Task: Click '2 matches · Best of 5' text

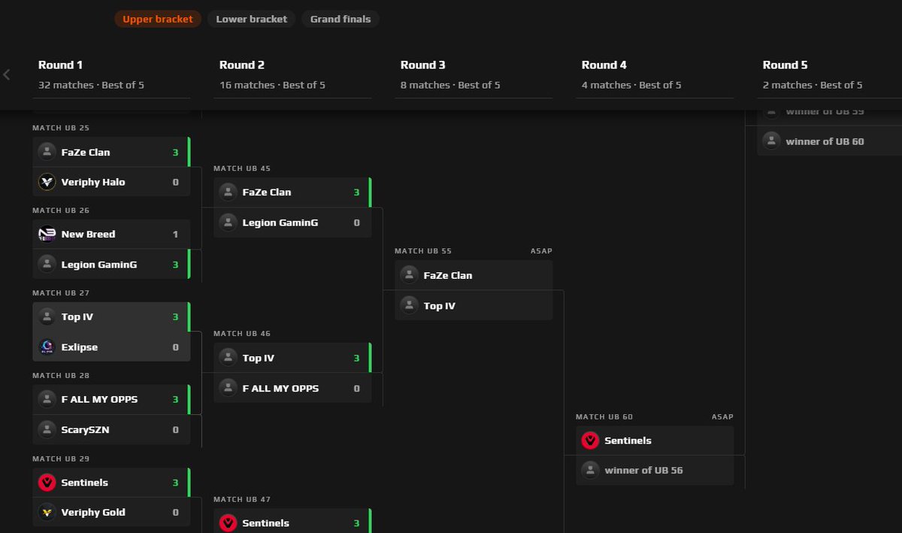Action: coord(813,85)
